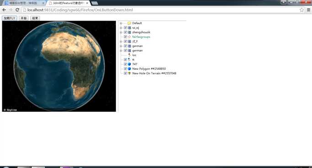Click the loc location pin icon
The image size is (312, 168).
point(129,55)
